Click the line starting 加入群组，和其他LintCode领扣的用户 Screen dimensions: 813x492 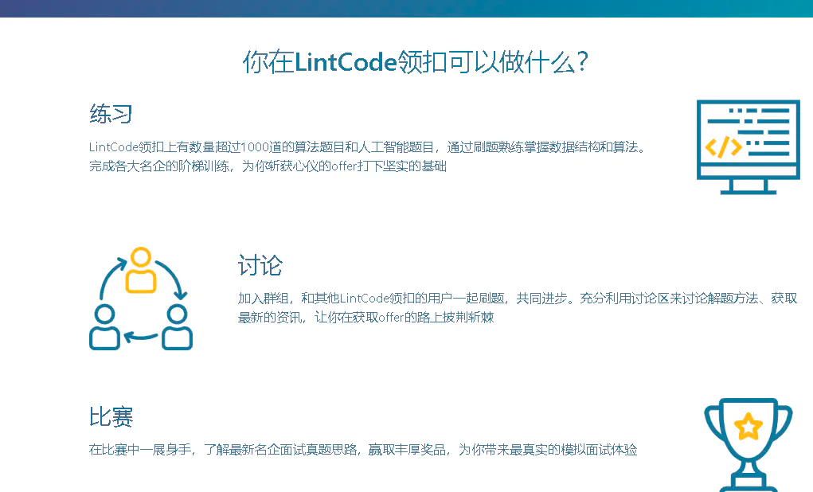[x=518, y=298]
